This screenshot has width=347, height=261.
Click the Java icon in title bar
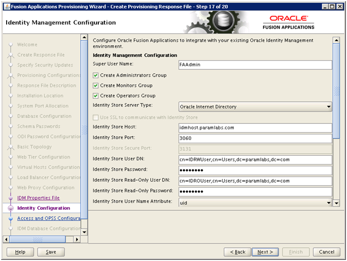pos(7,7)
